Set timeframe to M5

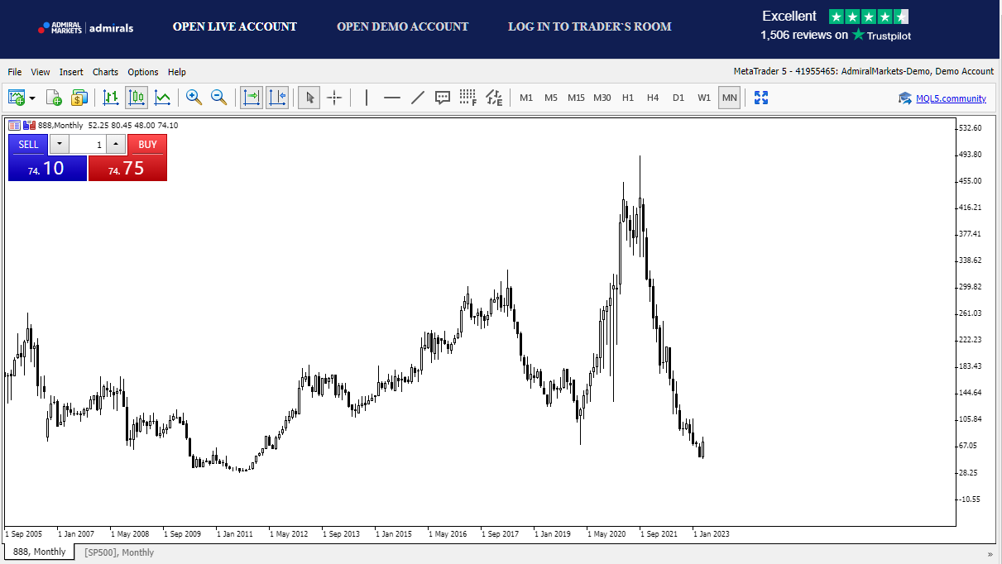click(x=551, y=98)
